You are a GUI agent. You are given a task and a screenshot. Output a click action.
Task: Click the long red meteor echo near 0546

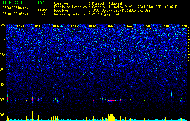111,100
